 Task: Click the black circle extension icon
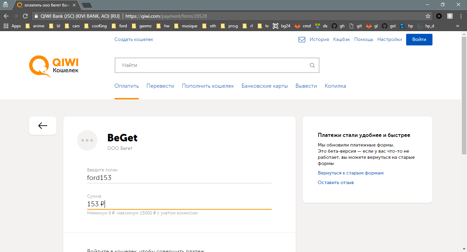(x=439, y=16)
